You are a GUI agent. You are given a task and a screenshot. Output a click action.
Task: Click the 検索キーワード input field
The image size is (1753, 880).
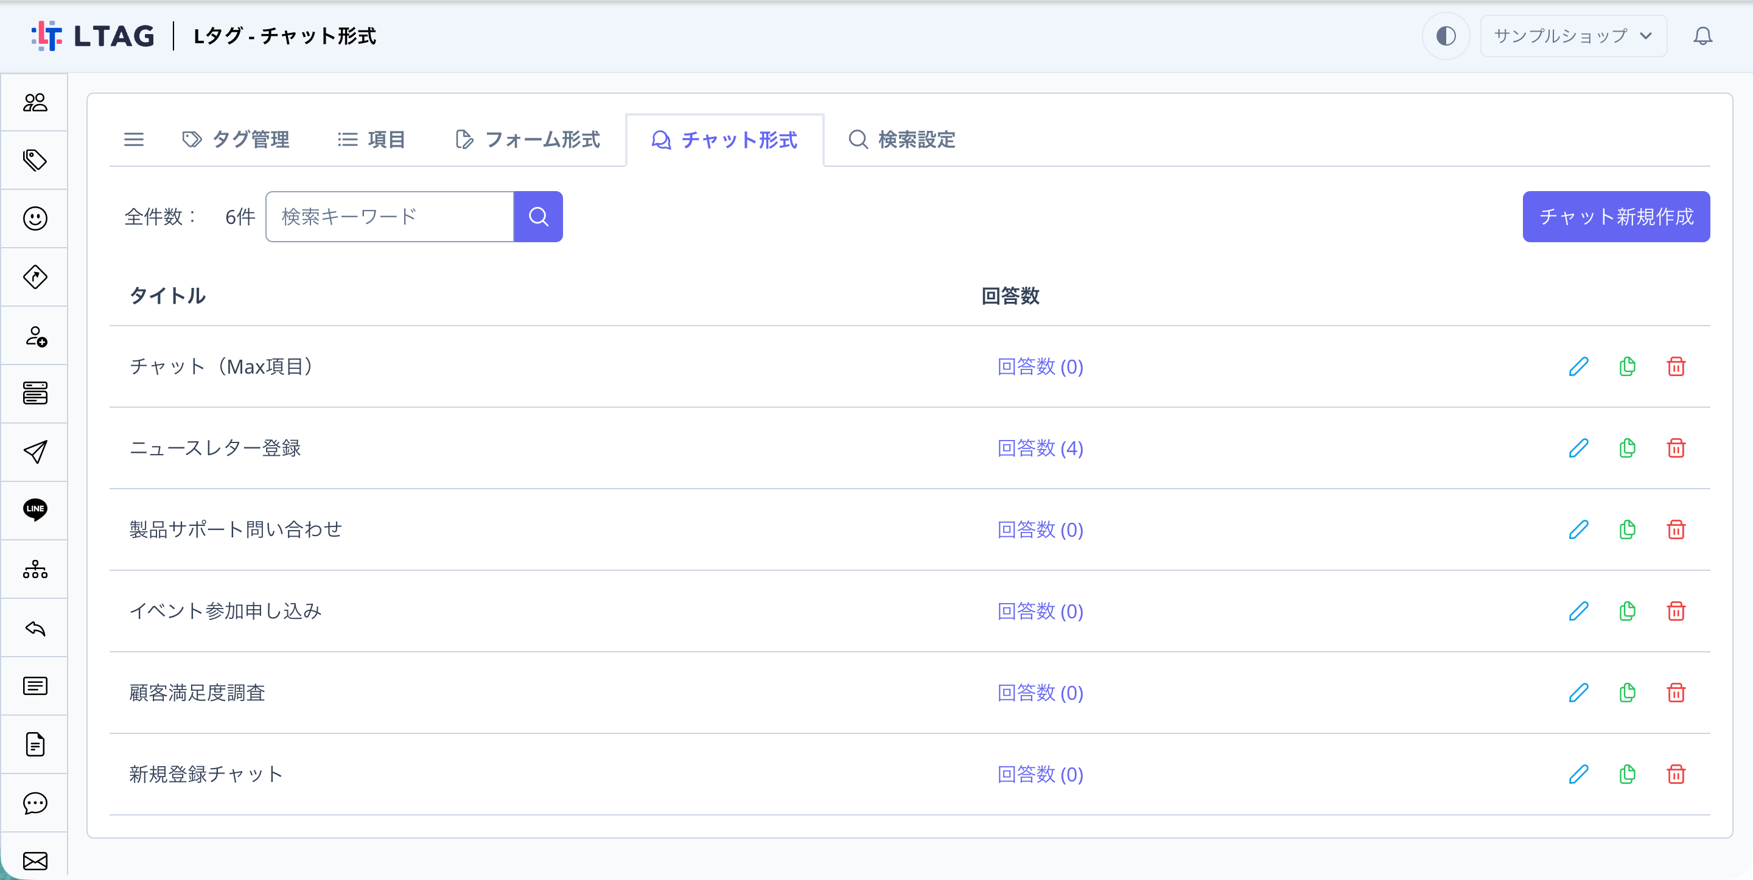[x=390, y=217]
